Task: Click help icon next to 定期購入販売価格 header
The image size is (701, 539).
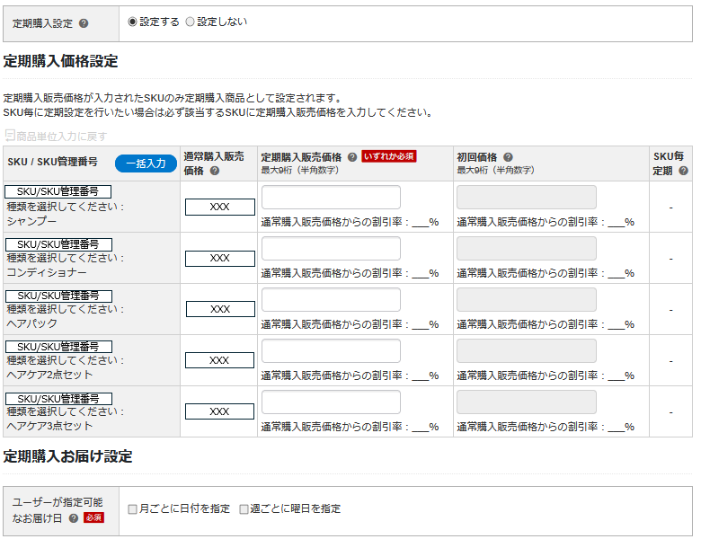Action: coord(352,156)
